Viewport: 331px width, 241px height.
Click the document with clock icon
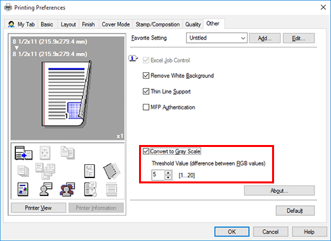pyautogui.click(x=90, y=189)
